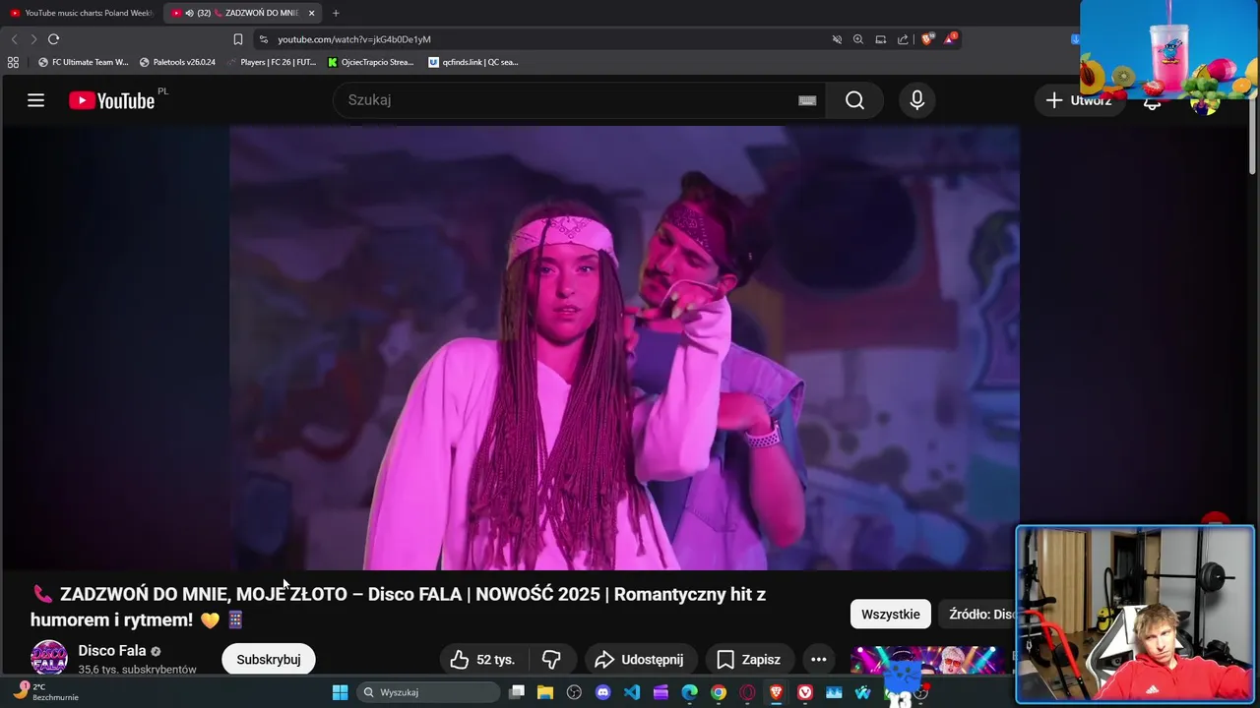The width and height of the screenshot is (1260, 708).
Task: Open qcfinds.link | QC sea... bookmark
Action: click(x=473, y=62)
